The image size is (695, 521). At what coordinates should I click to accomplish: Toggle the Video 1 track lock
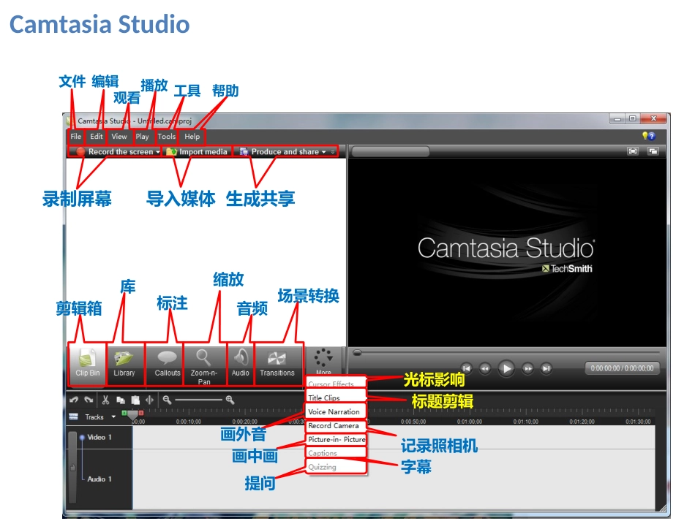click(x=73, y=468)
